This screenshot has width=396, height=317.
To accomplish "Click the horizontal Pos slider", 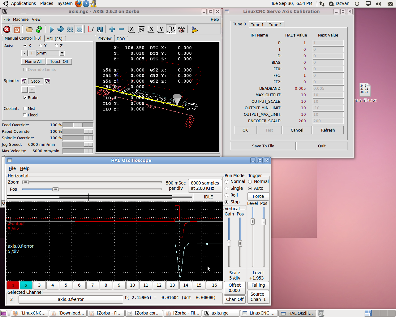I will (x=92, y=189).
